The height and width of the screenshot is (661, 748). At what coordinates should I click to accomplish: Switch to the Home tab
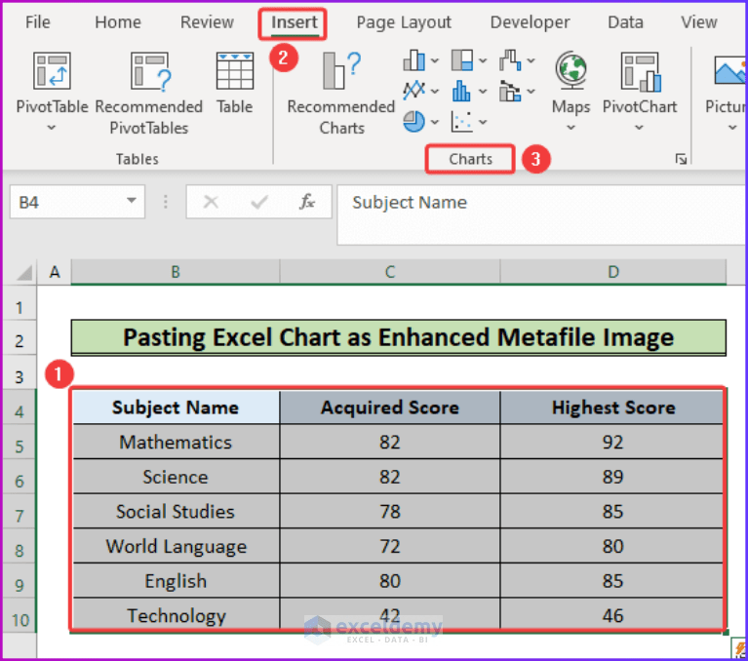pos(118,22)
